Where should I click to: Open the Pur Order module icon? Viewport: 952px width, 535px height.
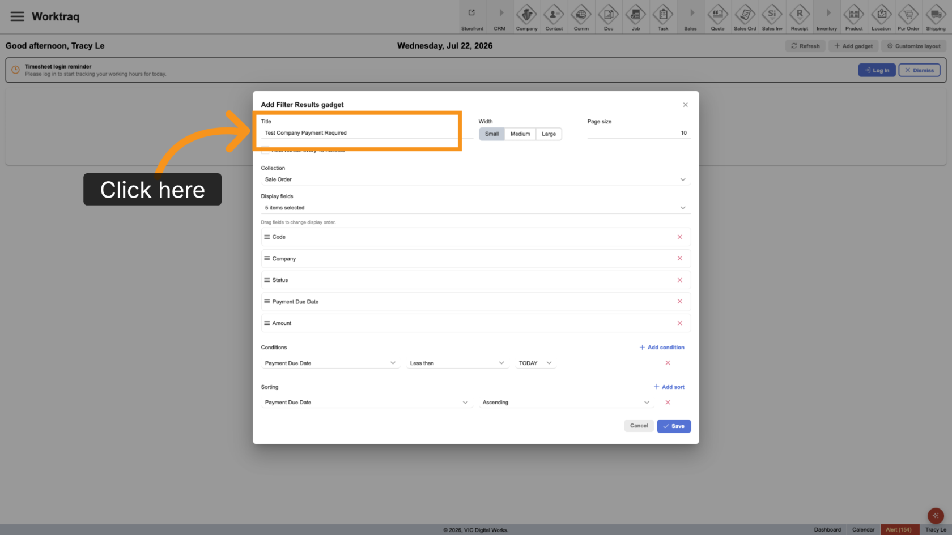tap(908, 17)
